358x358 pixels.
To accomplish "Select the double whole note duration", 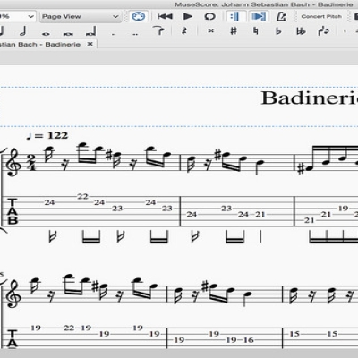I will click(68, 34).
